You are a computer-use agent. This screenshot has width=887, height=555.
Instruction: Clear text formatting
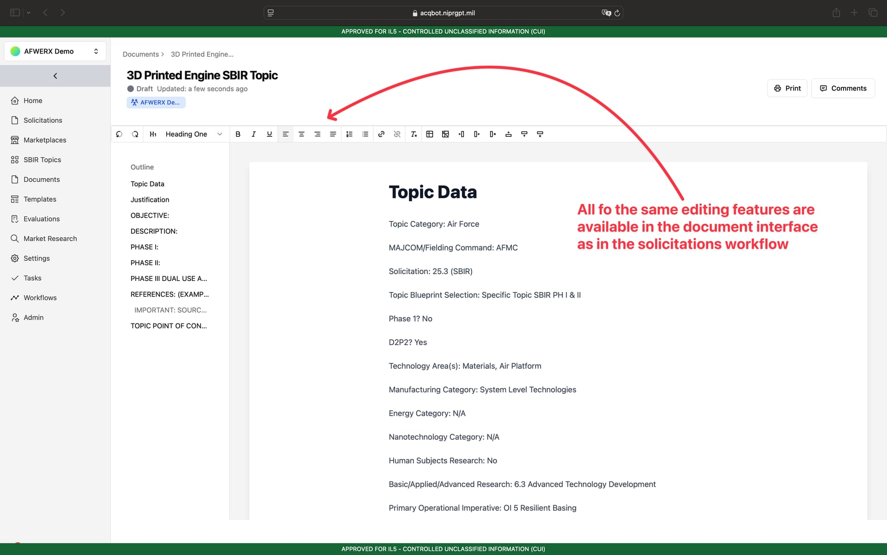click(x=414, y=134)
